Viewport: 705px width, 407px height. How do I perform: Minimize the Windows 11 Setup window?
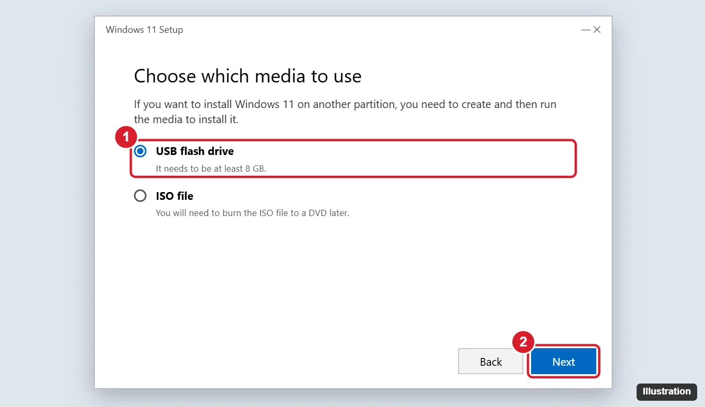click(x=586, y=30)
